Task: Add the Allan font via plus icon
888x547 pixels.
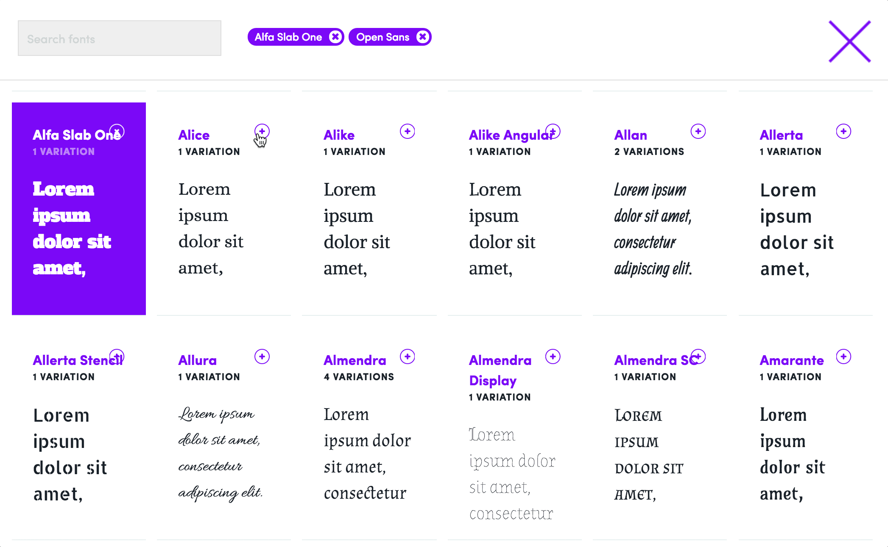Action: pyautogui.click(x=698, y=131)
